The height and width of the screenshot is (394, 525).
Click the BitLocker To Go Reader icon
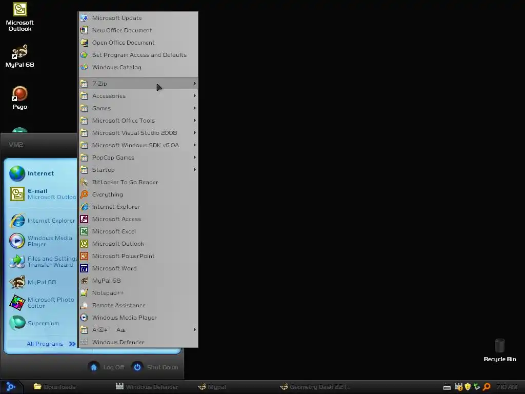(x=85, y=182)
